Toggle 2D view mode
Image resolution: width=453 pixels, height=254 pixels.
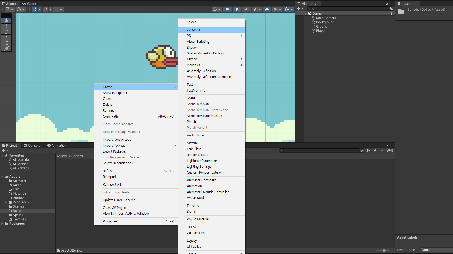point(227,9)
